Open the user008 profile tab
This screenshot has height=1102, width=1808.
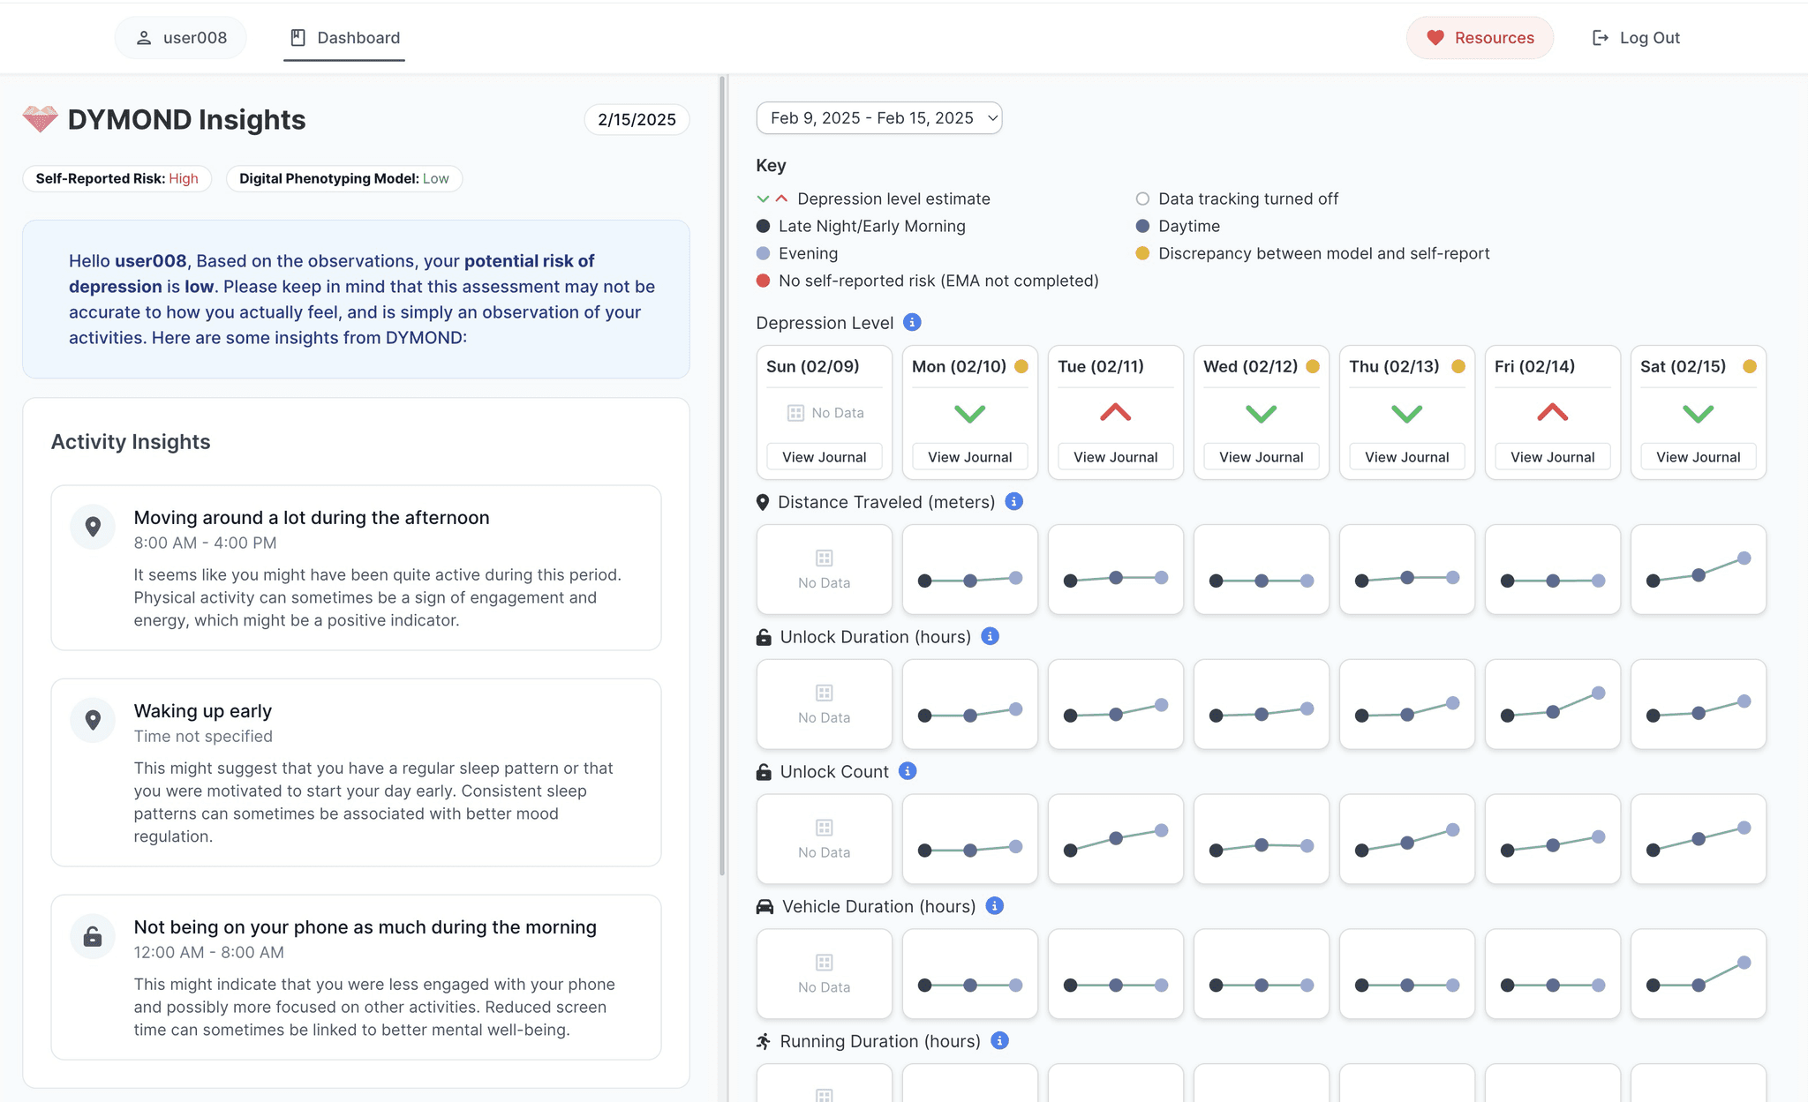[x=181, y=38]
